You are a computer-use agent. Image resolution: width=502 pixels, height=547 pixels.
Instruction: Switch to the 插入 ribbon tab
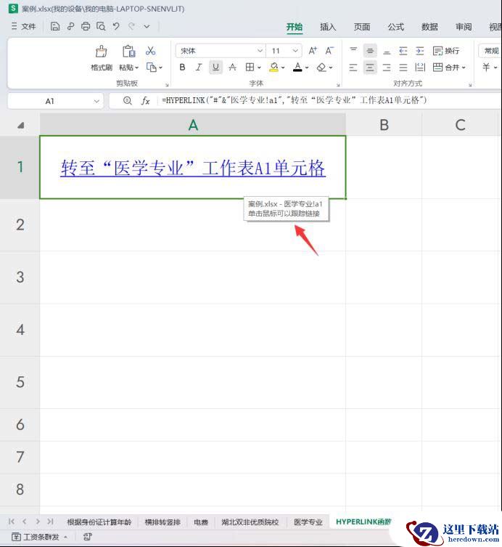click(x=328, y=27)
